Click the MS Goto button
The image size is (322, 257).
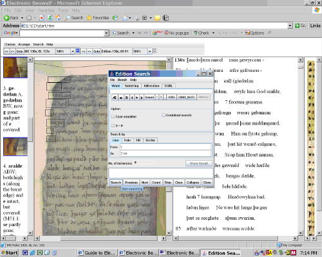(19, 51)
